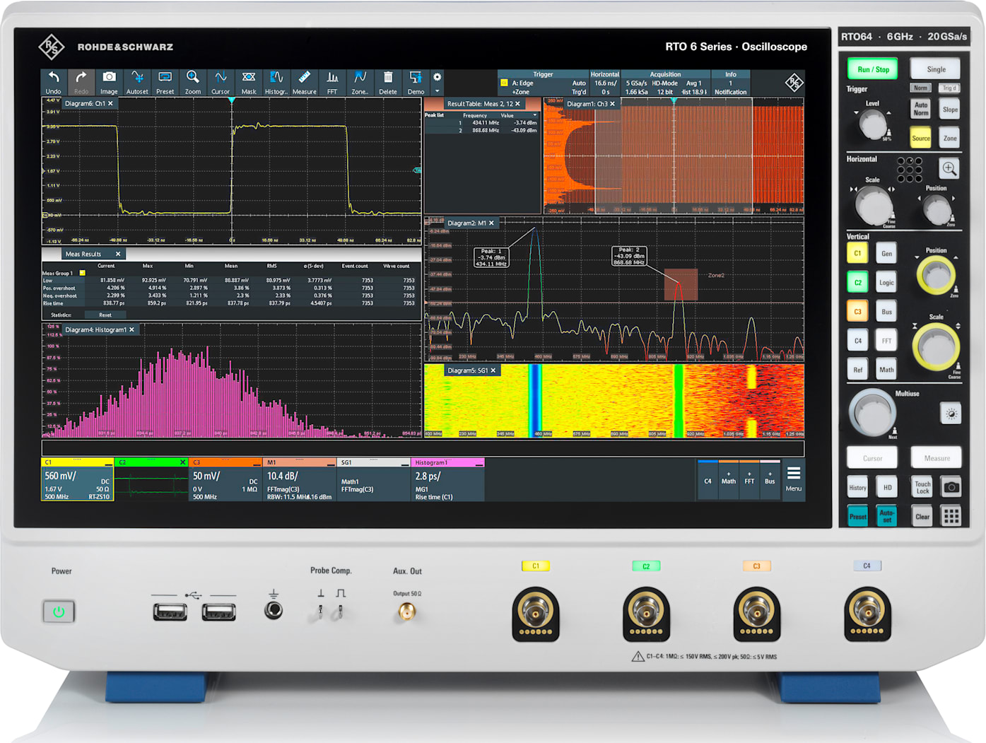Click the Demo toolbar icon

416,81
